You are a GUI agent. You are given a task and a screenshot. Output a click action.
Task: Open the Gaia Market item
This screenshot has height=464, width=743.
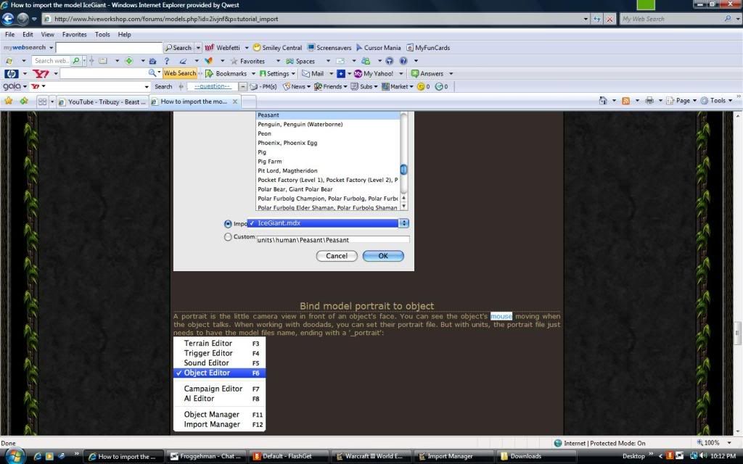pos(397,87)
